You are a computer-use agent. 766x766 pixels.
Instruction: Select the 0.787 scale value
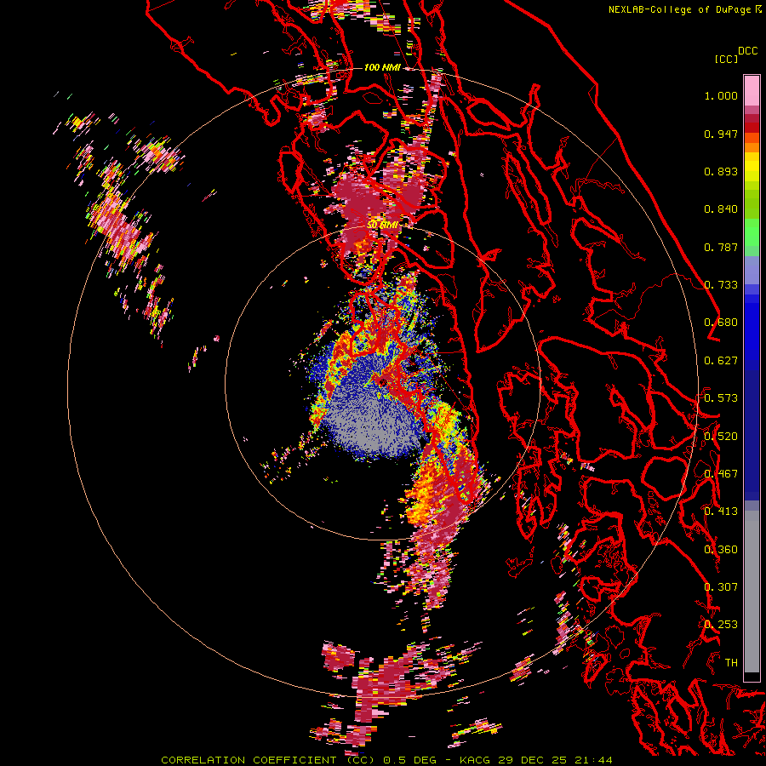[721, 247]
